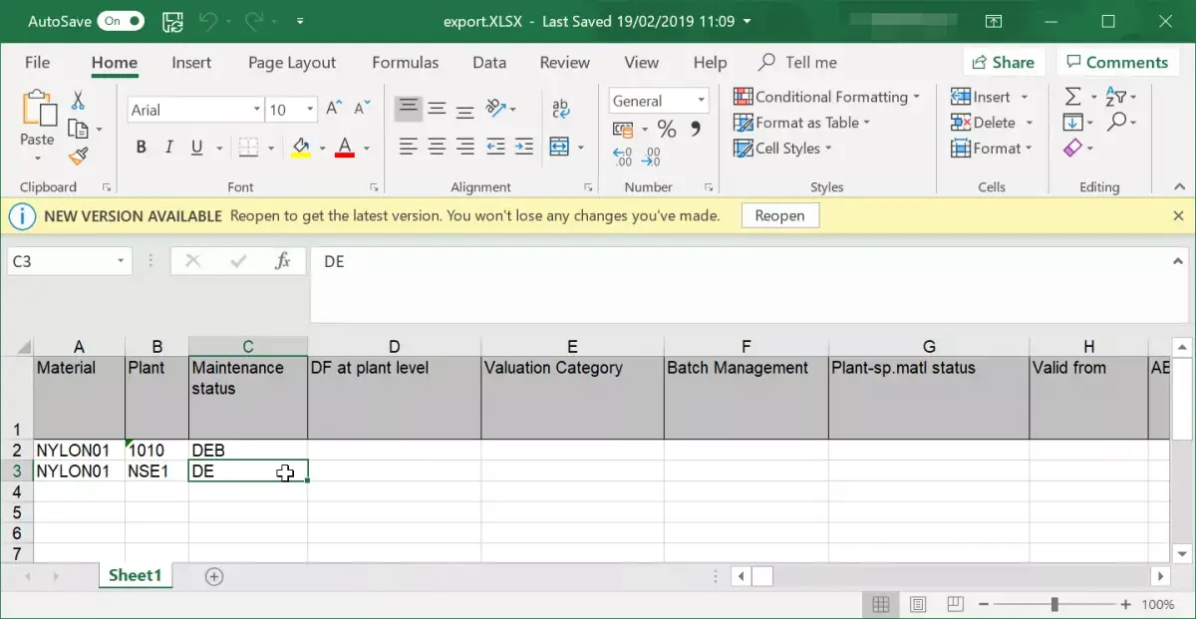Apply the yellow fill color bucket
This screenshot has width=1196, height=619.
tap(301, 148)
